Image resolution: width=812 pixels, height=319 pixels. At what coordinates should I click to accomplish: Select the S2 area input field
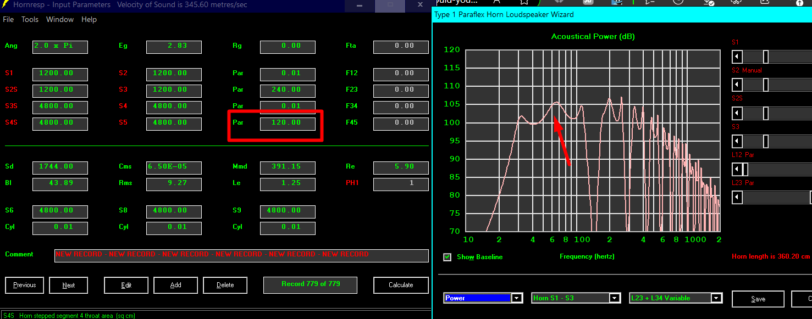pos(174,74)
